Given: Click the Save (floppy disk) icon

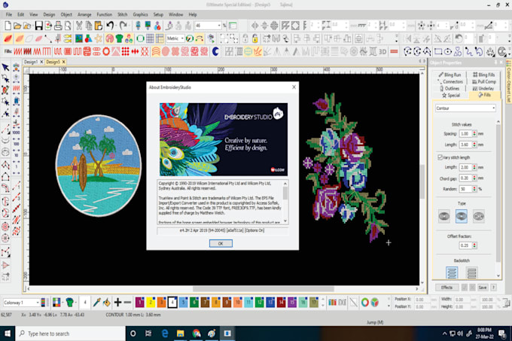Looking at the screenshot, I should pos(39,26).
